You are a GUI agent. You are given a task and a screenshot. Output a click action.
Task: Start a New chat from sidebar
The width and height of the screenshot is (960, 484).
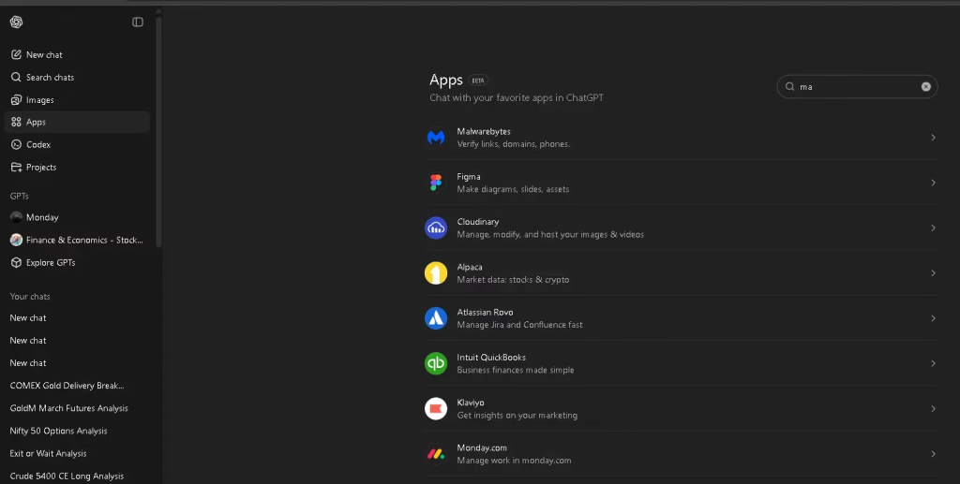44,55
